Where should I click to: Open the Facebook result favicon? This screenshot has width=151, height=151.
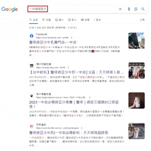pos(32,36)
